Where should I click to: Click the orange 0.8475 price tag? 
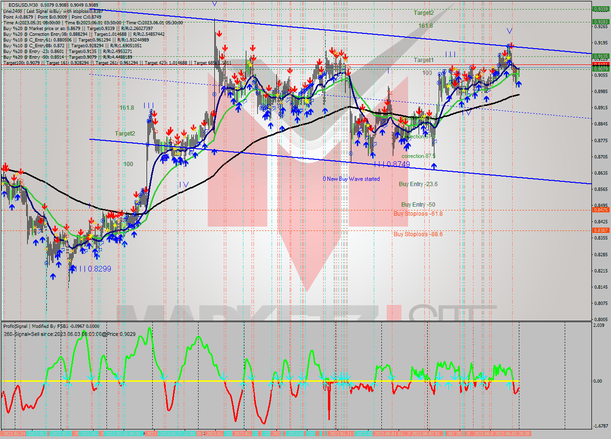click(x=600, y=209)
